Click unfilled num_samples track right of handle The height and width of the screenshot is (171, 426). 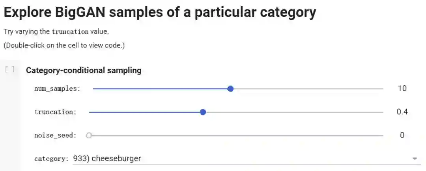pos(308,89)
